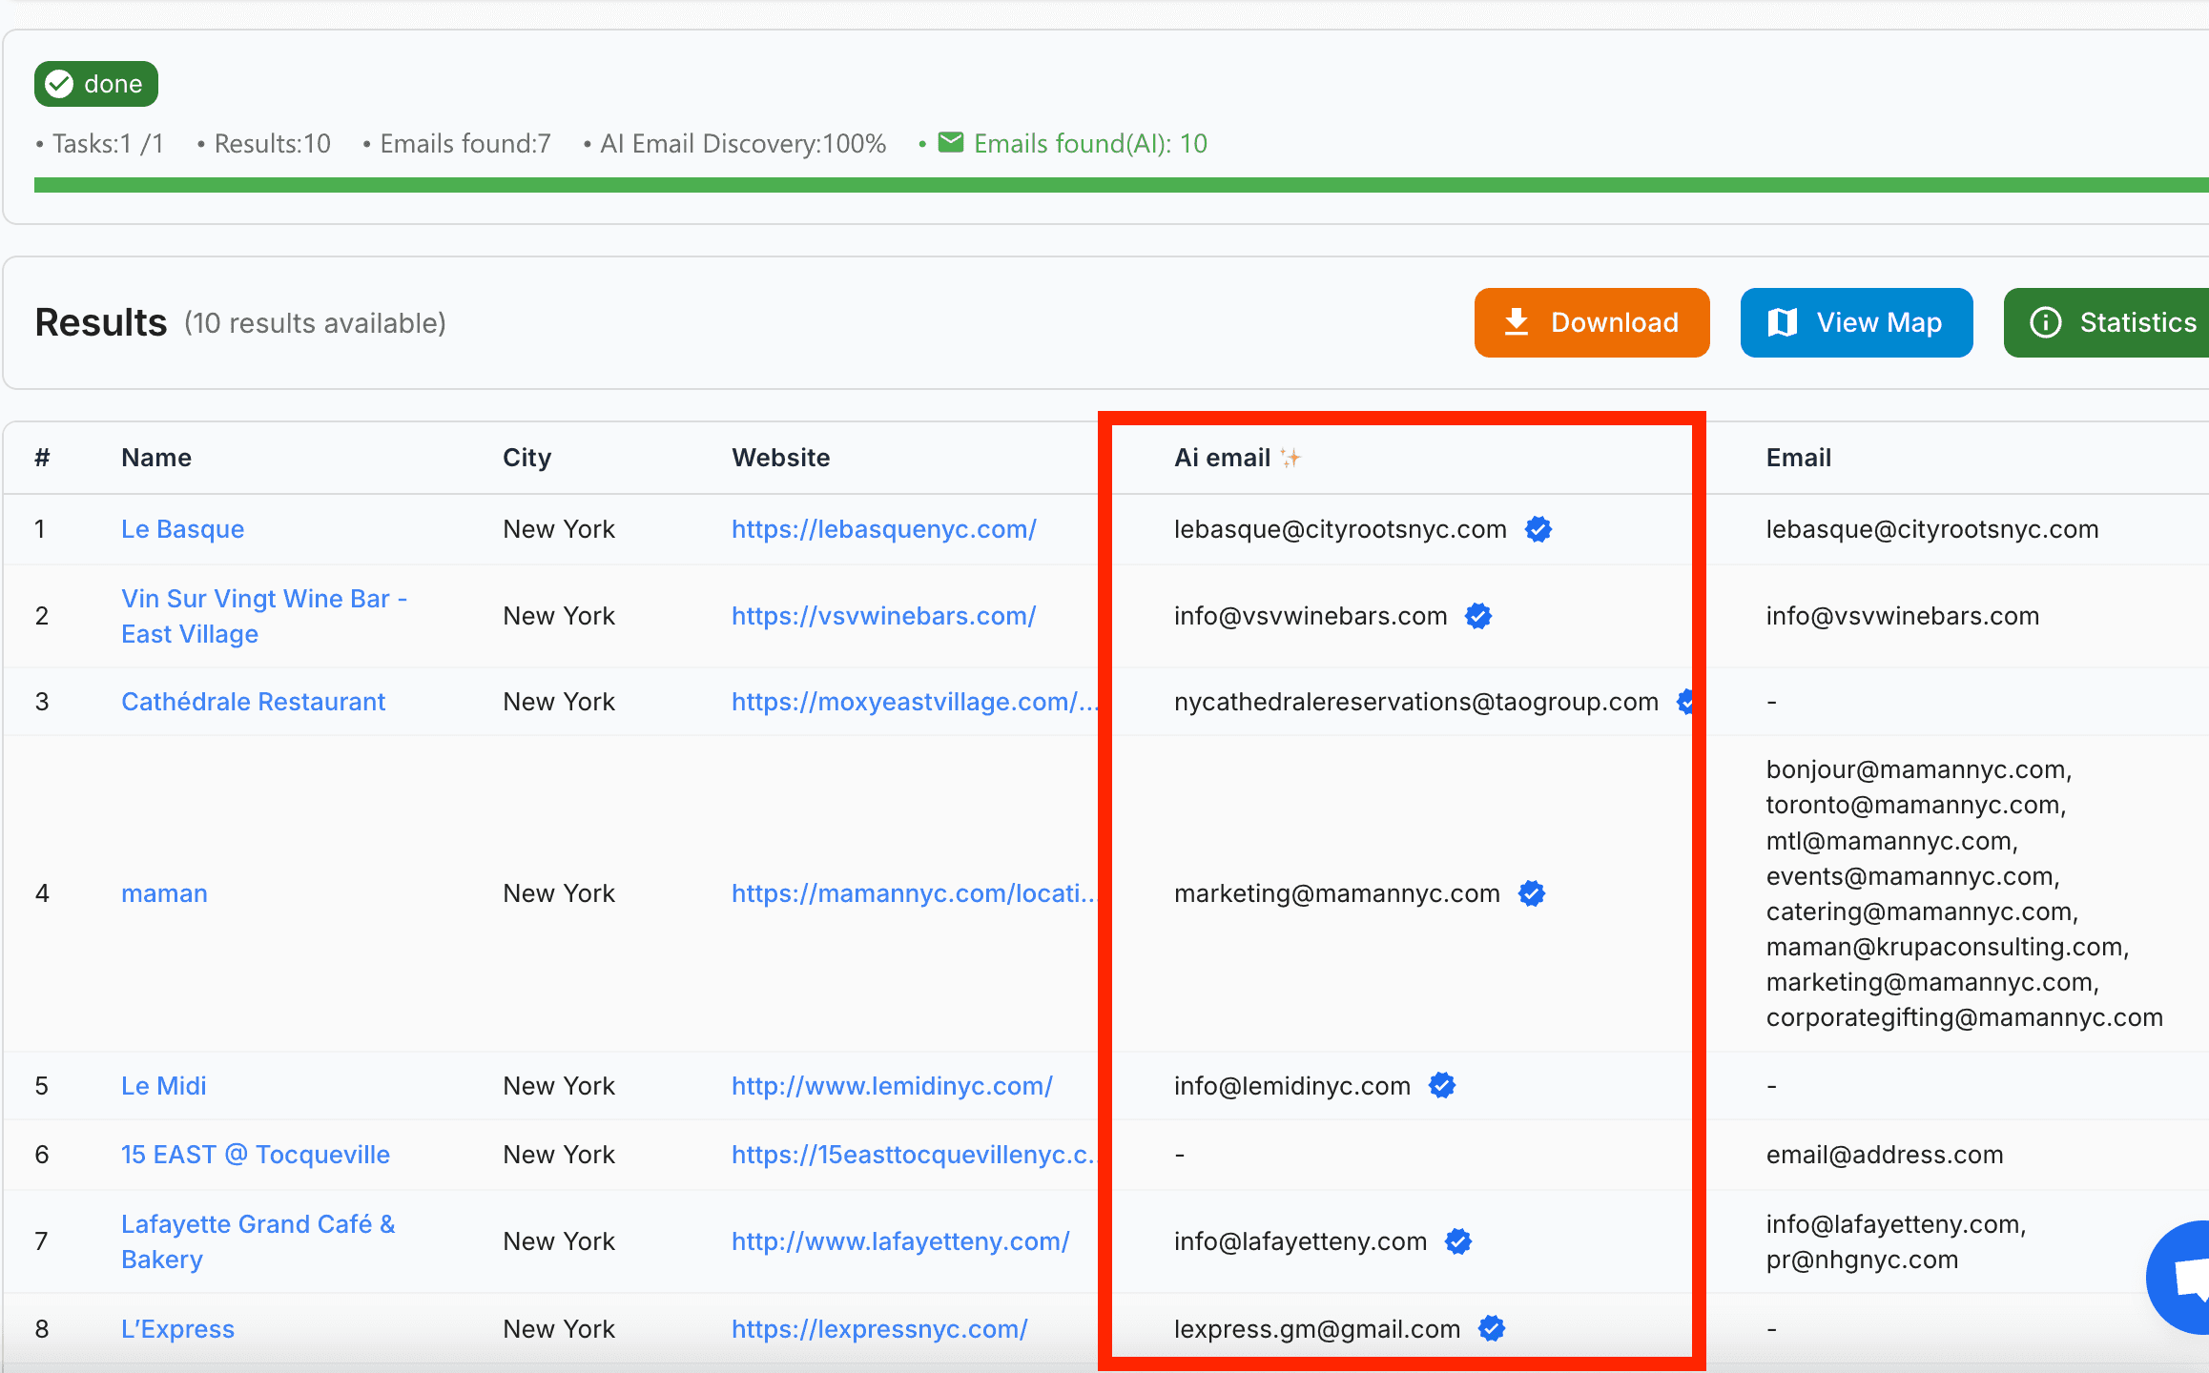This screenshot has height=1373, width=2209.
Task: Click the envelope icon beside Emails found(AI)
Action: coord(951,142)
